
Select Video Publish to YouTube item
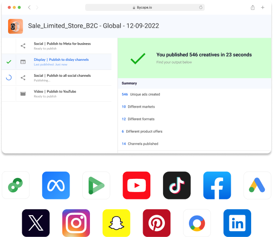click(57, 94)
